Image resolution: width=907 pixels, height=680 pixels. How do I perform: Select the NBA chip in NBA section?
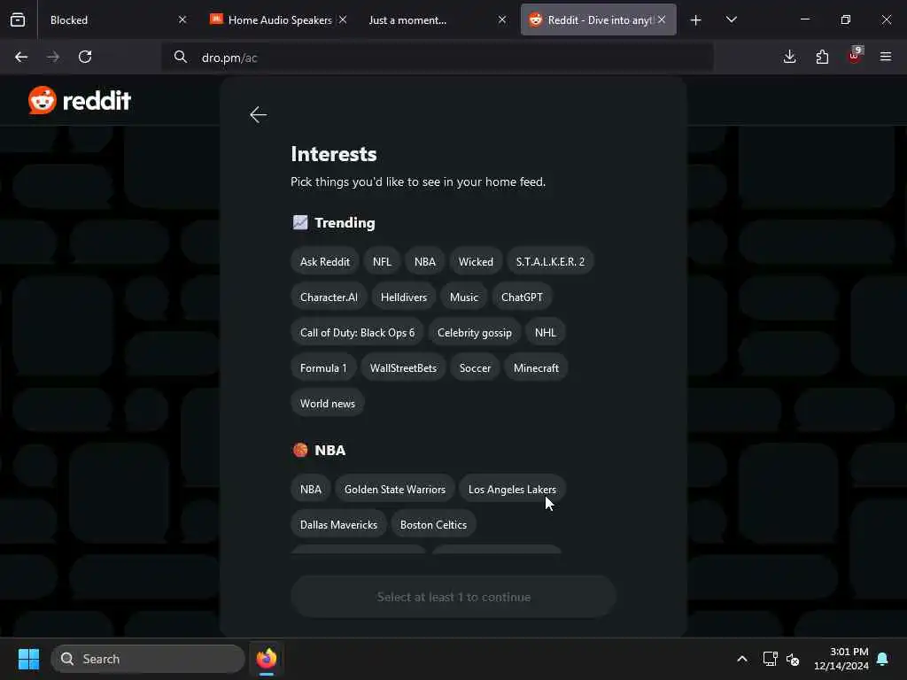(x=311, y=490)
